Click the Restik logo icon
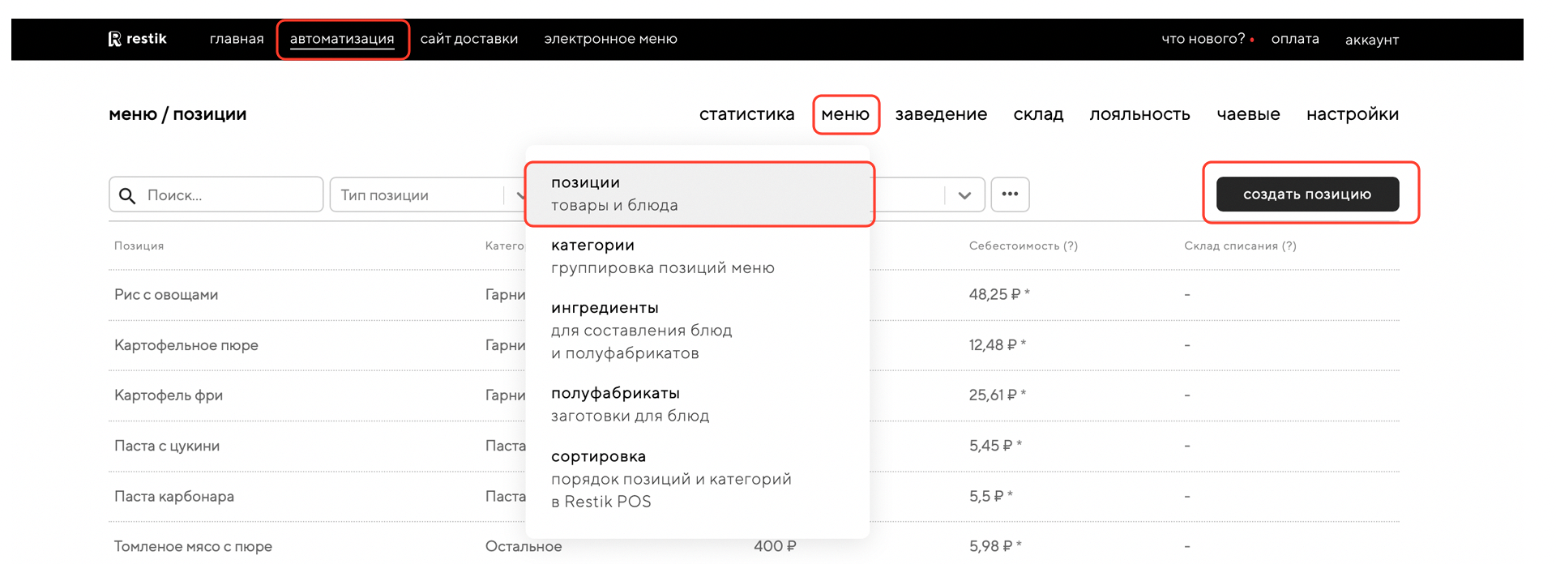 [x=115, y=39]
